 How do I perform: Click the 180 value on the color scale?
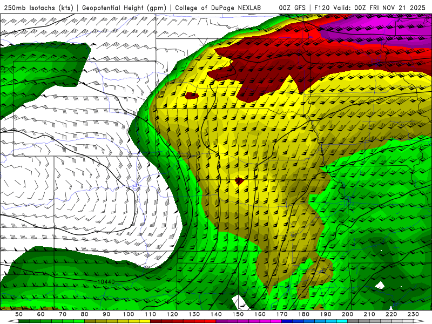(x=303, y=314)
